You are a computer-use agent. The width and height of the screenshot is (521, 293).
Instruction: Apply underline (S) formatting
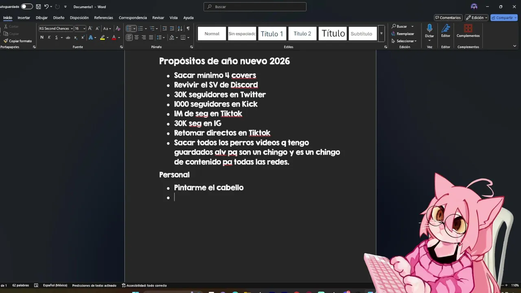click(56, 37)
